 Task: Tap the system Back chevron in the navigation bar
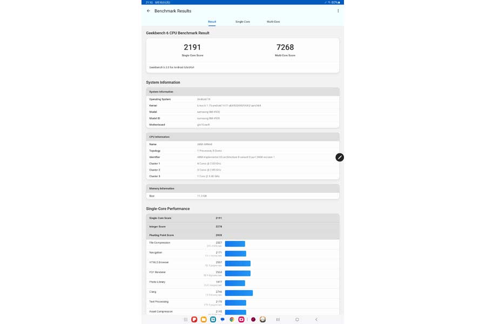(x=316, y=319)
